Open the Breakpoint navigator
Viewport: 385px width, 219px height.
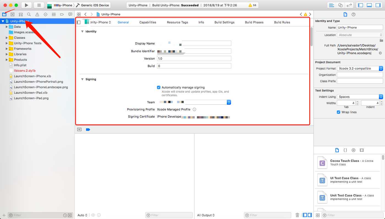tap(62, 14)
